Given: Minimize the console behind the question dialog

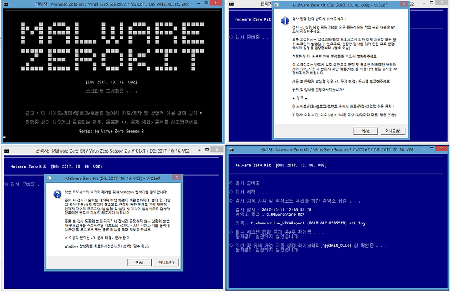Looking at the screenshot, I should tap(200, 149).
